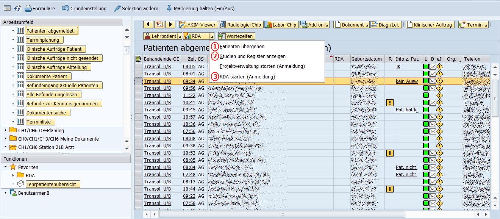
Task: Expand the CH1/CH6 OP-Planung folder
Action: (5, 131)
